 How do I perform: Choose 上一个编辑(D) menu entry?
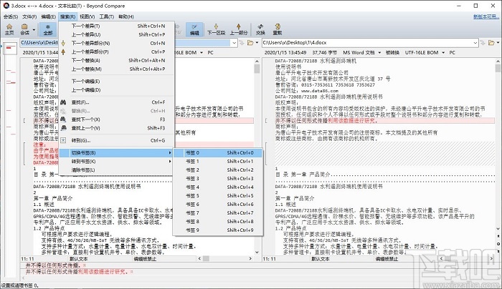coord(117,90)
